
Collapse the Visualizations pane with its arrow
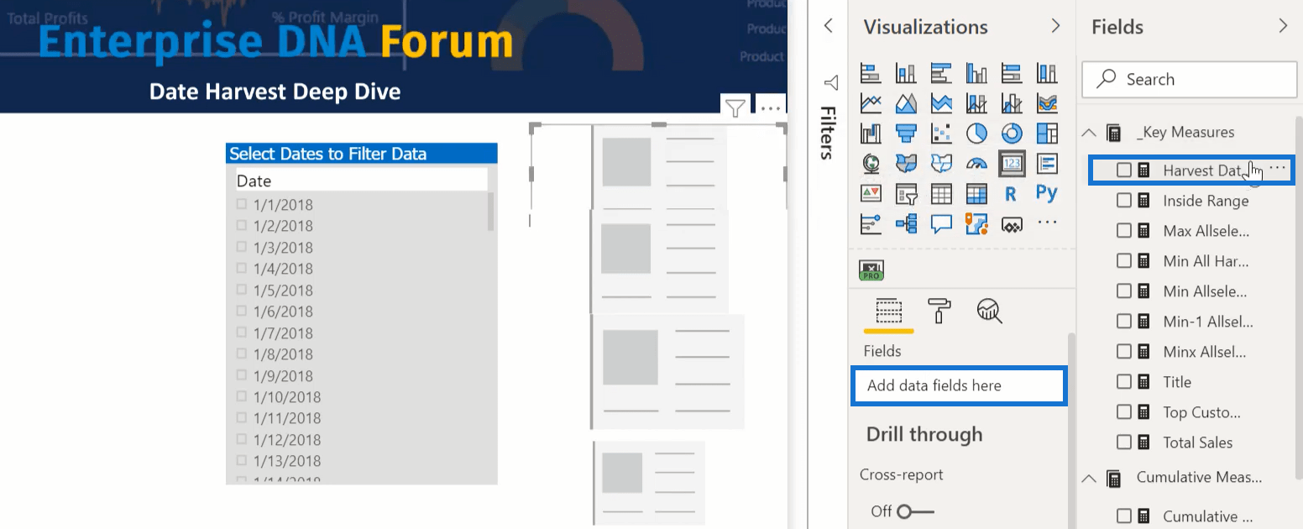click(x=1055, y=26)
